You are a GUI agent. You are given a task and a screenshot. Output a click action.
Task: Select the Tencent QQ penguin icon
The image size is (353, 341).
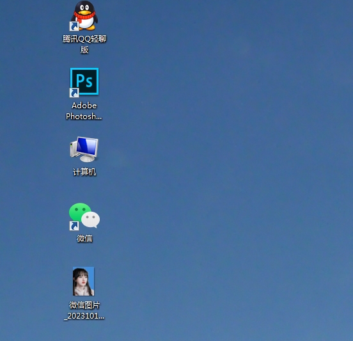tap(84, 15)
